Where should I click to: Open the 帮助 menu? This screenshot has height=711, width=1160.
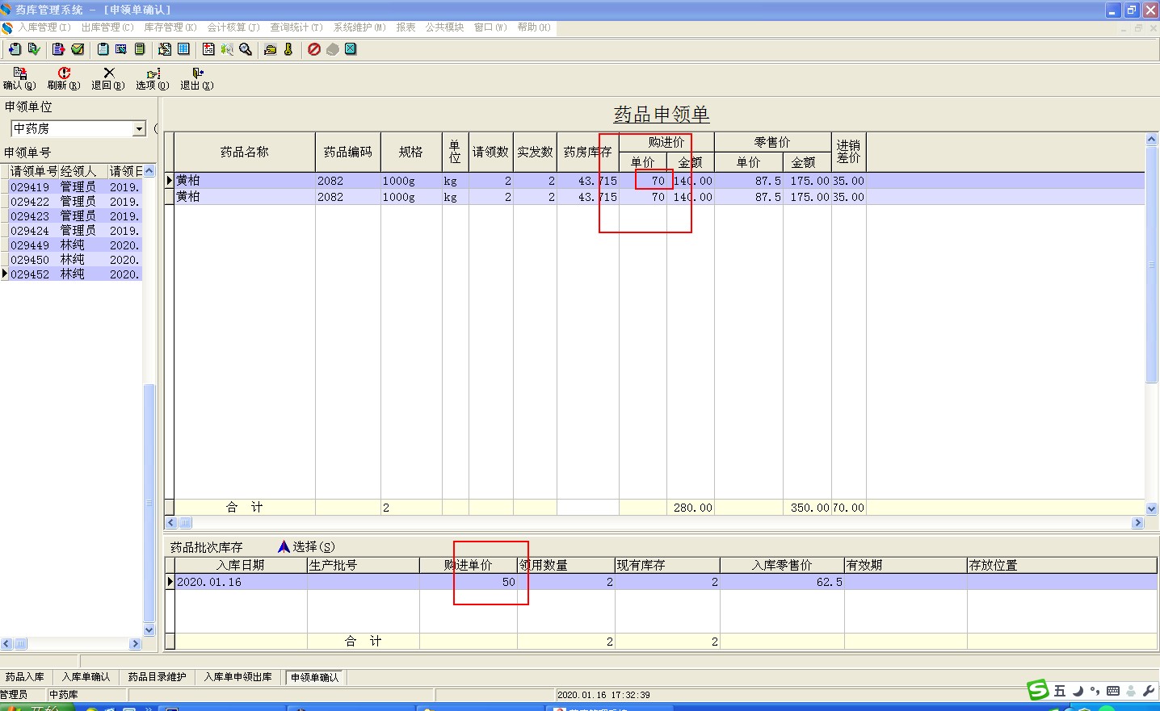coord(534,27)
